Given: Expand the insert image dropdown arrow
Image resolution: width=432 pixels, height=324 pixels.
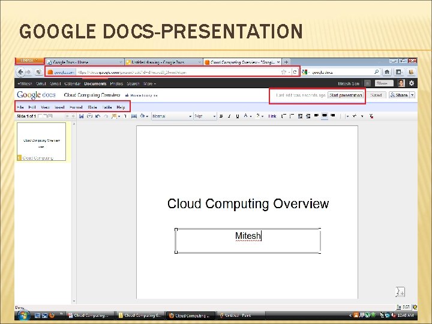Looking at the screenshot, I should 119,116.
